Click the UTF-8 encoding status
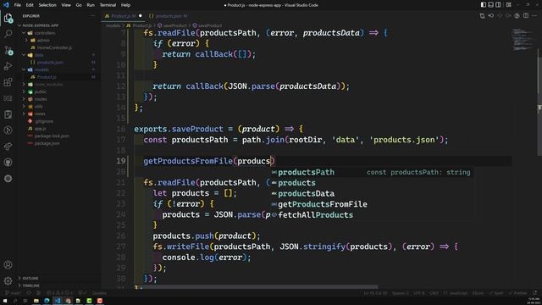 [x=419, y=293]
